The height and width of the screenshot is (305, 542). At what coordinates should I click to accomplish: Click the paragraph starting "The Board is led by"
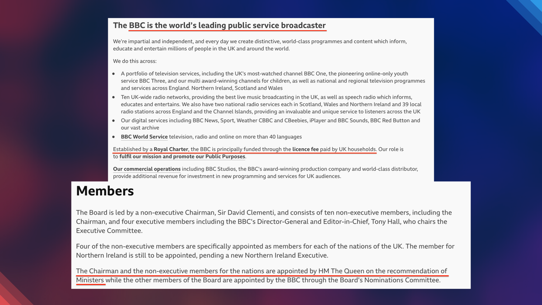click(264, 221)
